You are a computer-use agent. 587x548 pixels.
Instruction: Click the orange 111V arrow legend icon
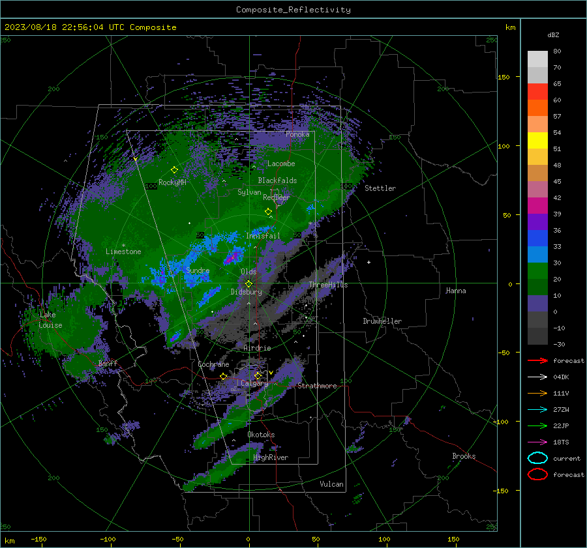point(537,393)
